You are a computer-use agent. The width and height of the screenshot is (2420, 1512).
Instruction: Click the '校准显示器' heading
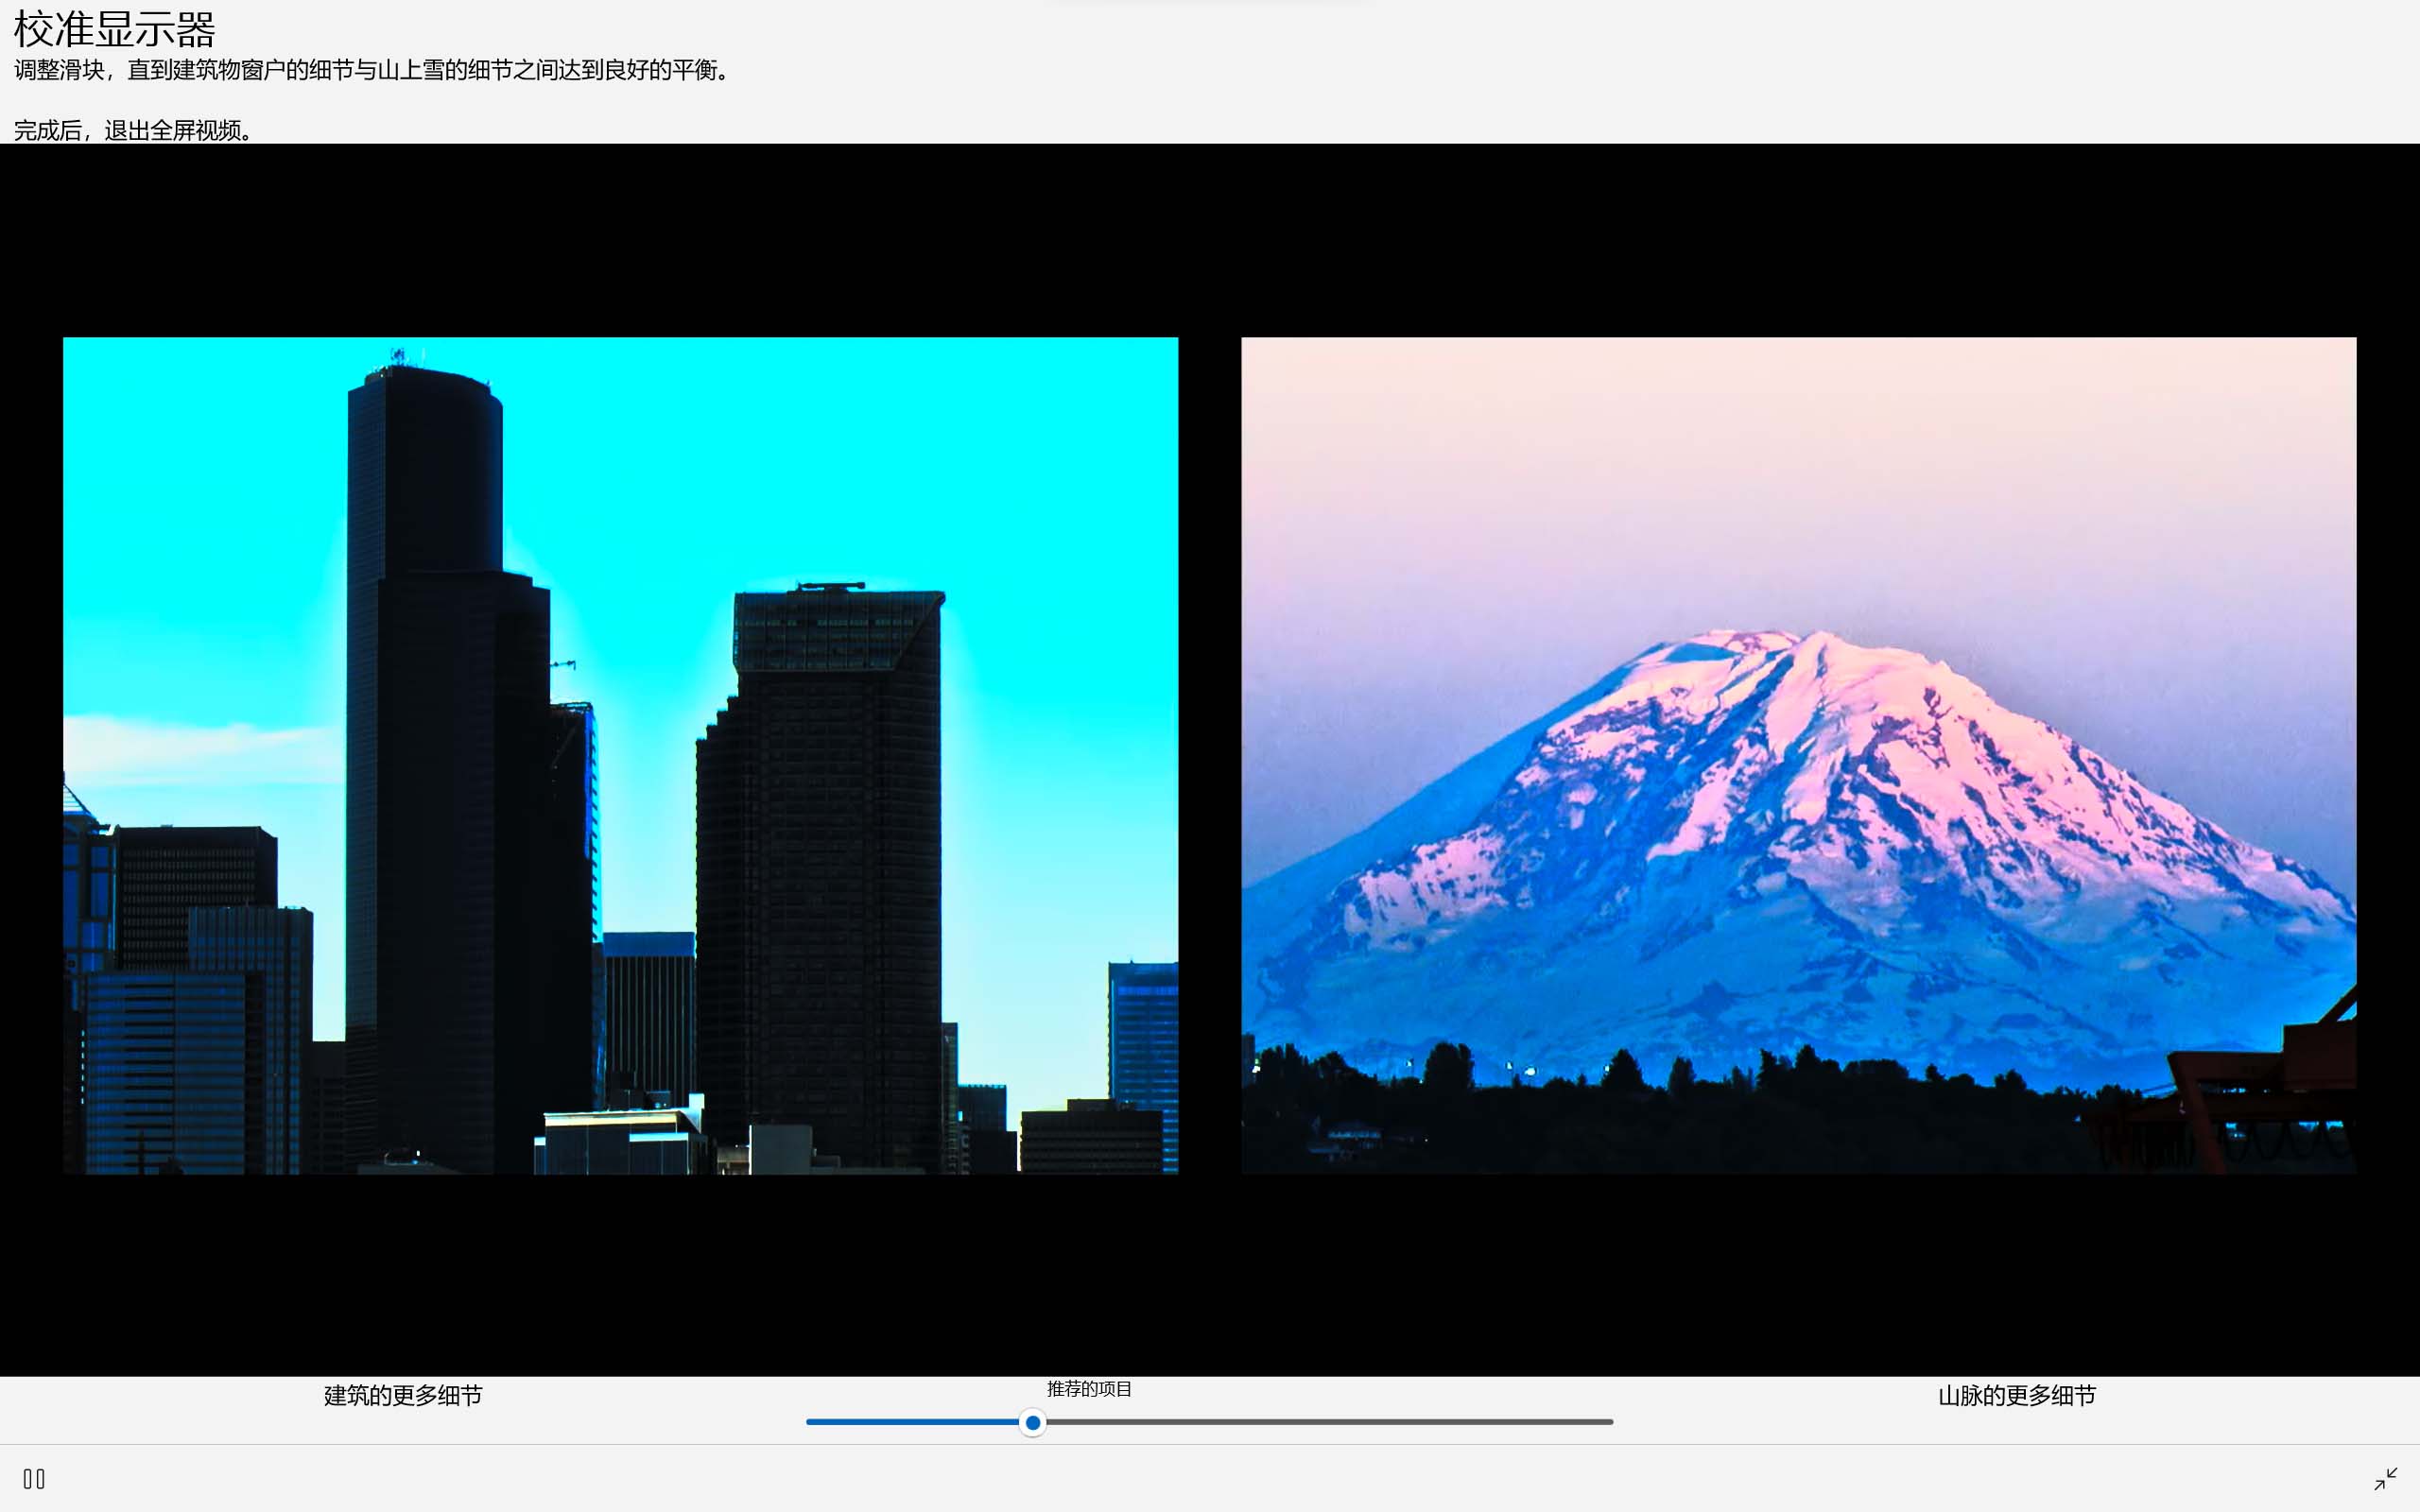point(114,30)
